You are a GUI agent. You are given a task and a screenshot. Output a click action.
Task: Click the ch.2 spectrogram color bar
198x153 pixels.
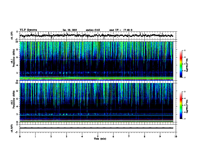tap(181, 105)
